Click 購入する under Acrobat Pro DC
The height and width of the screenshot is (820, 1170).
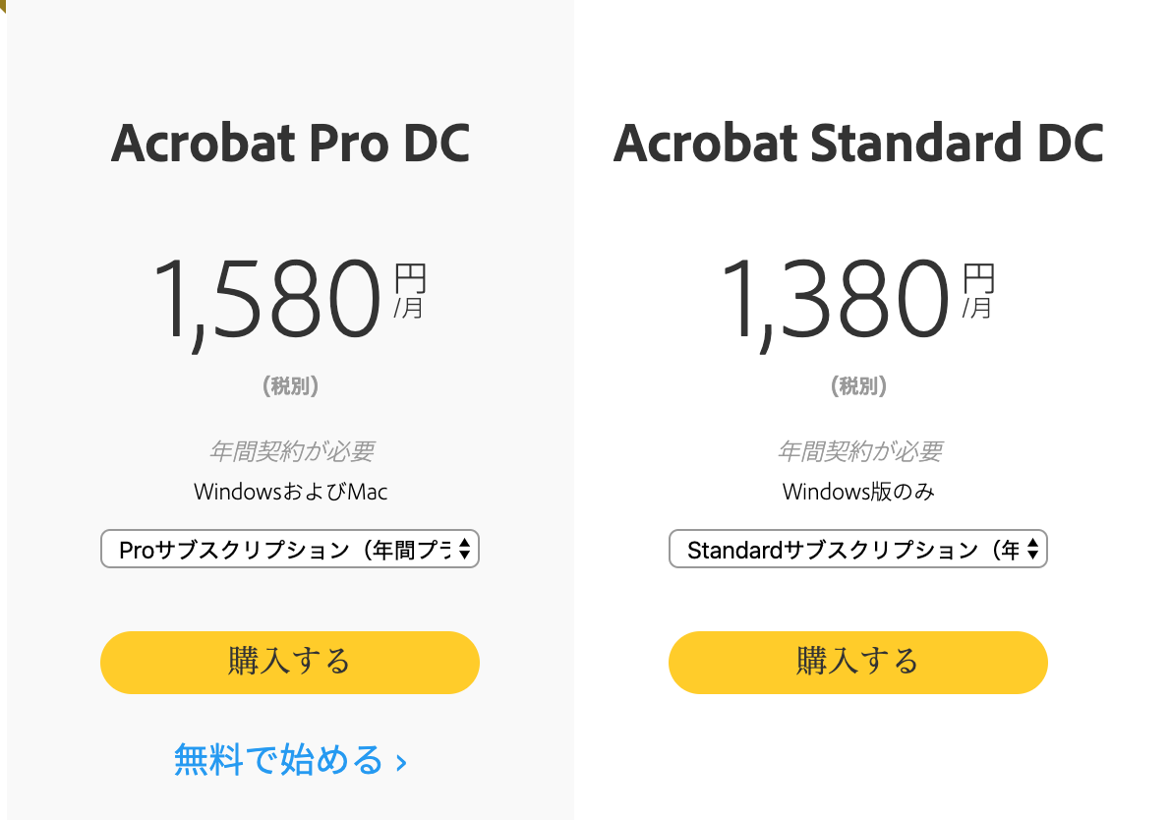[x=289, y=663]
